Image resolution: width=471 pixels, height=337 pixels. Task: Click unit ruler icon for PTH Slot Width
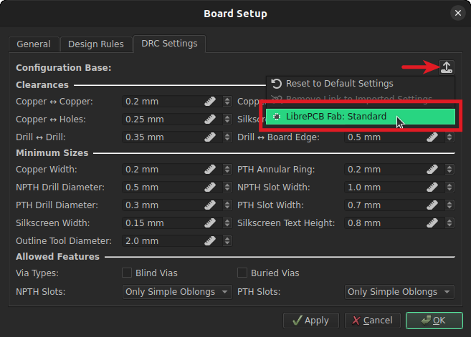432,205
